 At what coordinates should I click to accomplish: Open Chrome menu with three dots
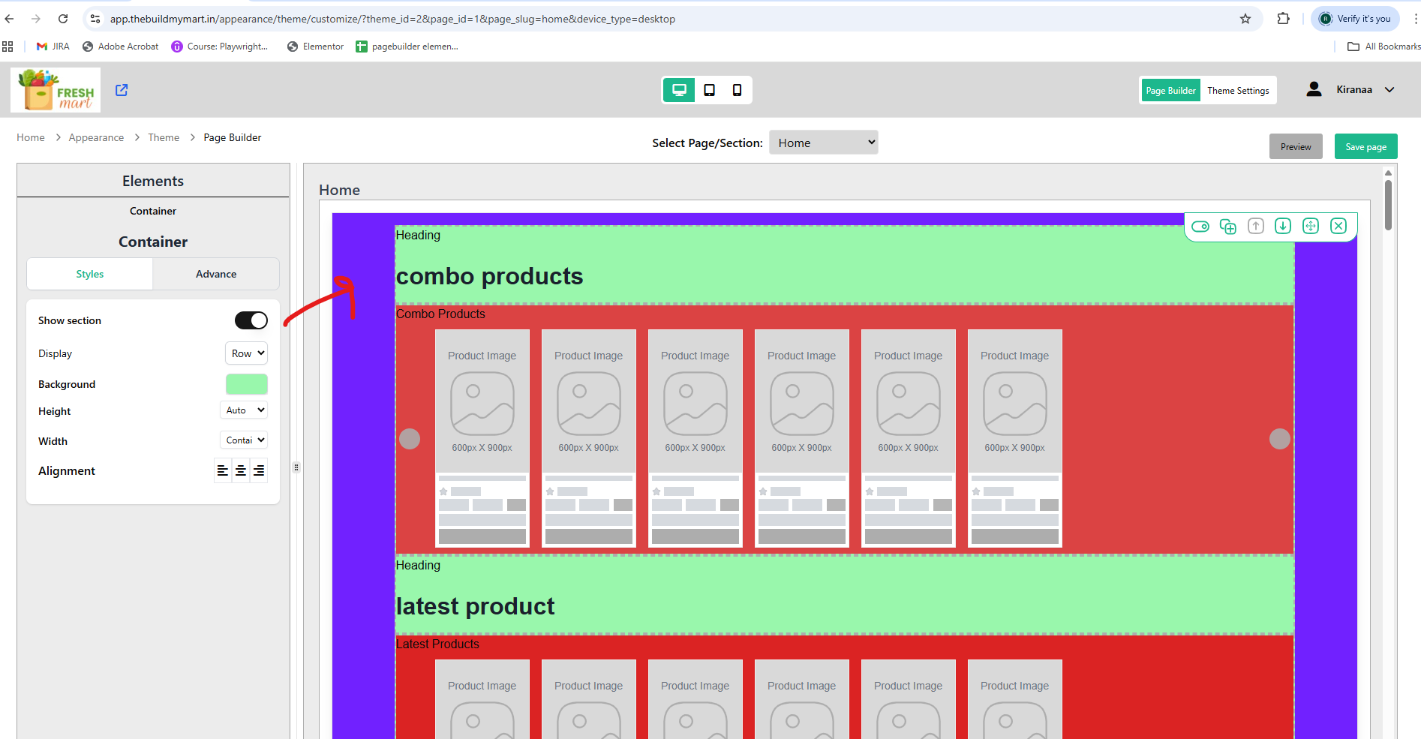[1415, 19]
